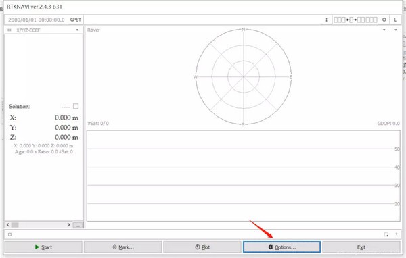The image size is (406, 258).
Task: Open output streams with O button
Action: pyautogui.click(x=384, y=20)
